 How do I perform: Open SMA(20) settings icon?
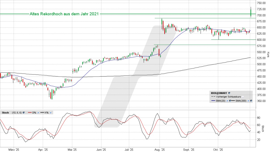pyautogui.click(x=230, y=101)
